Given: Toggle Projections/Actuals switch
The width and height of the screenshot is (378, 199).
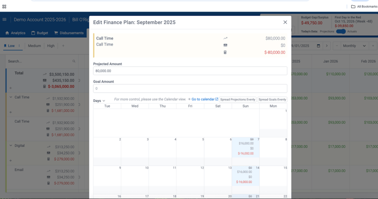Looking at the screenshot, I should [341, 32].
